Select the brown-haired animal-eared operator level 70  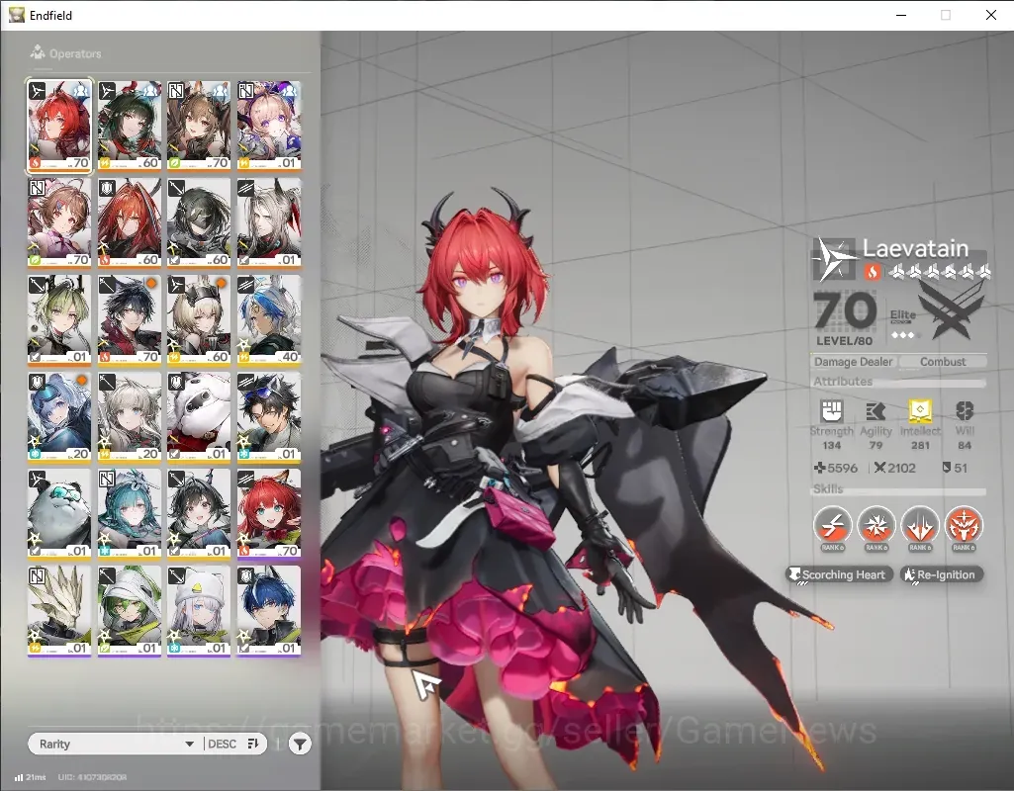click(x=199, y=126)
